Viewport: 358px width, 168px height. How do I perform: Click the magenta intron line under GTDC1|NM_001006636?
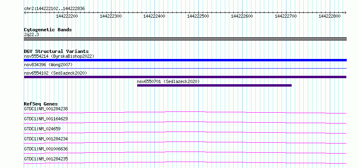click(x=185, y=152)
